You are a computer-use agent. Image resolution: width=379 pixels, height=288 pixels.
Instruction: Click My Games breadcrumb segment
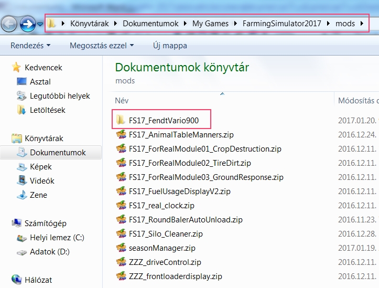click(210, 24)
